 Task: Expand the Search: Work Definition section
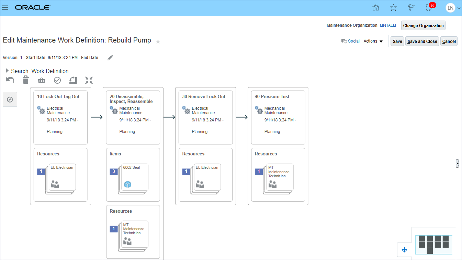tap(7, 71)
